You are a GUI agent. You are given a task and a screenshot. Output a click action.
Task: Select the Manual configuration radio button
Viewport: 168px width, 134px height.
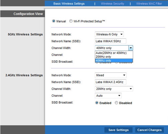click(54, 21)
